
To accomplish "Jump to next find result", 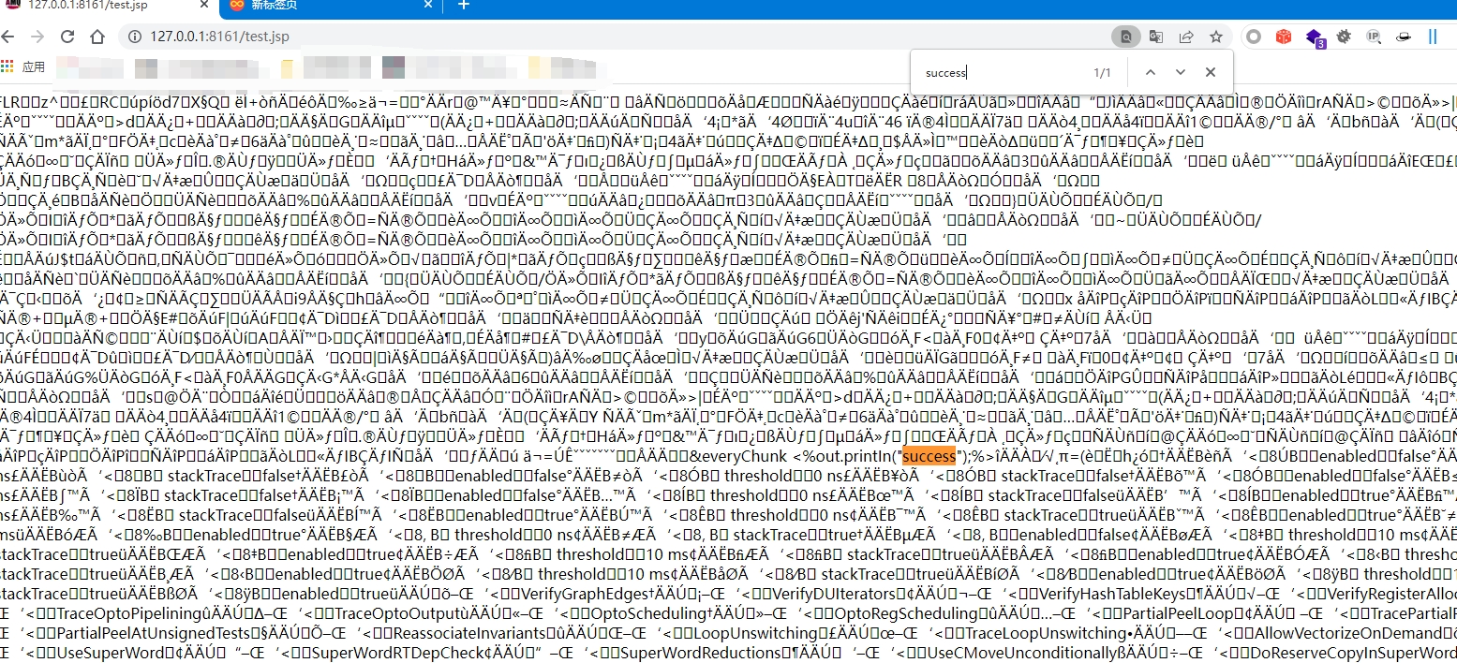I will (x=1180, y=72).
